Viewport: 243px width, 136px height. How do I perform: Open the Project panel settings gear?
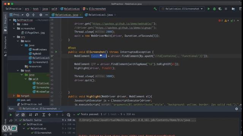[x=41, y=15]
